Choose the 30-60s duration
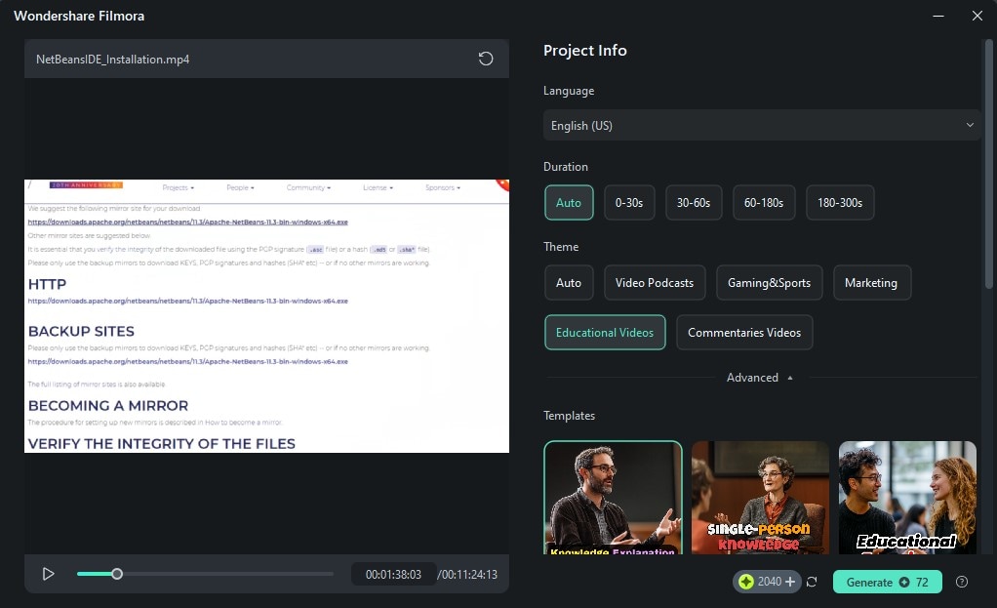Image resolution: width=997 pixels, height=608 pixels. click(693, 203)
